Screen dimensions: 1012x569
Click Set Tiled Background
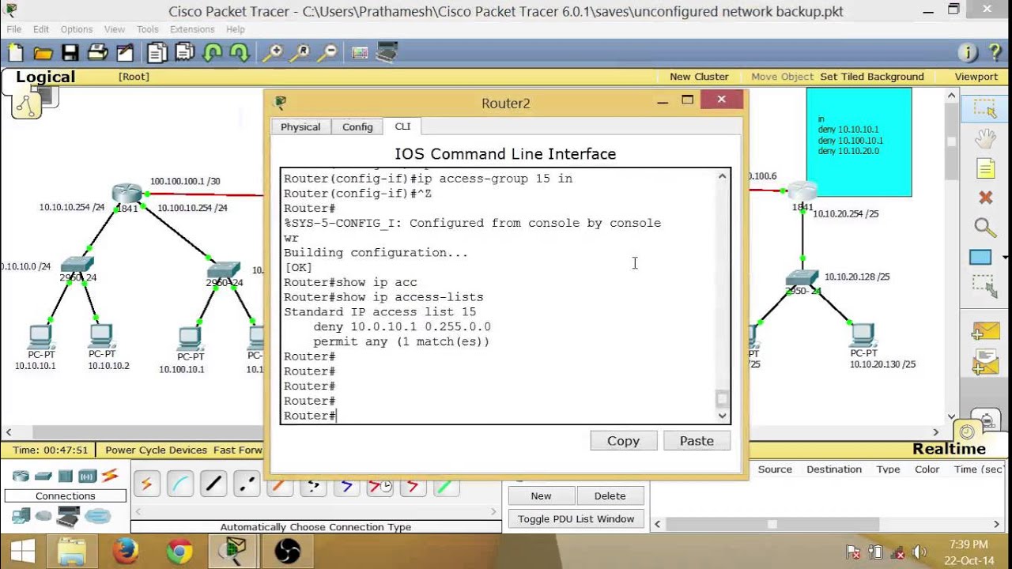pos(872,77)
